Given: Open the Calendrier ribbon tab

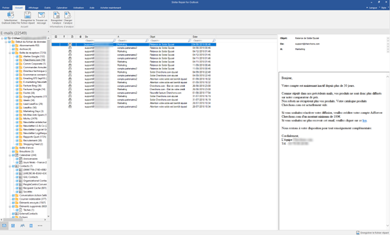Looking at the screenshot, I should pos(62,8).
